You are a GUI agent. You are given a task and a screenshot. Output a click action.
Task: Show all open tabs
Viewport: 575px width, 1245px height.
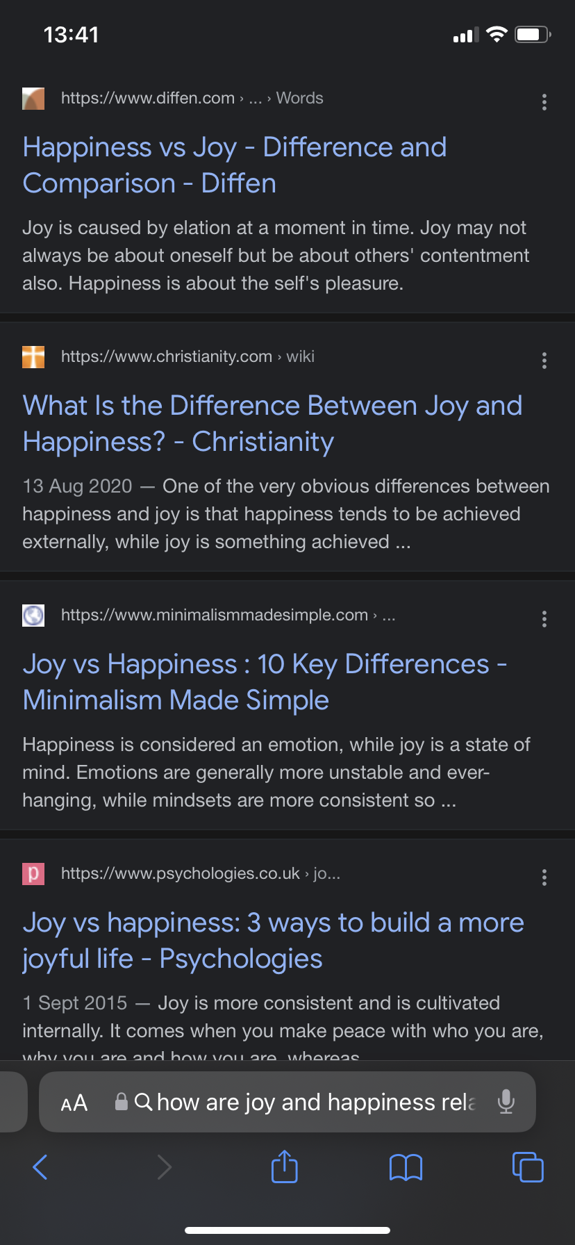[528, 1166]
